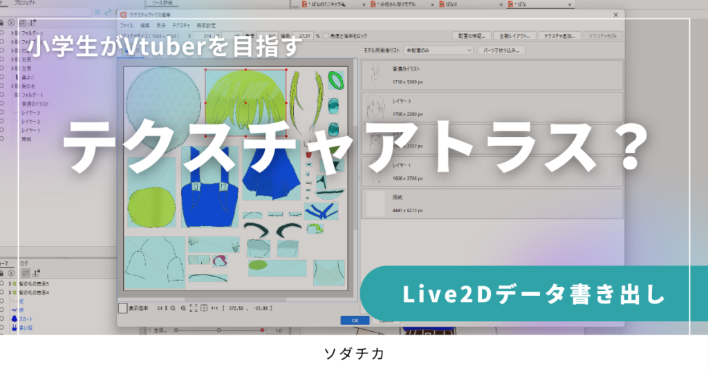The image size is (708, 372).
Task: Open the 編集 menu in the atlas dialog
Action: pyautogui.click(x=145, y=26)
